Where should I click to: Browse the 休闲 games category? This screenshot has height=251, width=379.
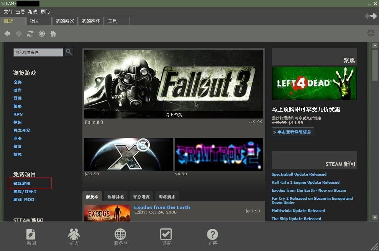(x=18, y=122)
